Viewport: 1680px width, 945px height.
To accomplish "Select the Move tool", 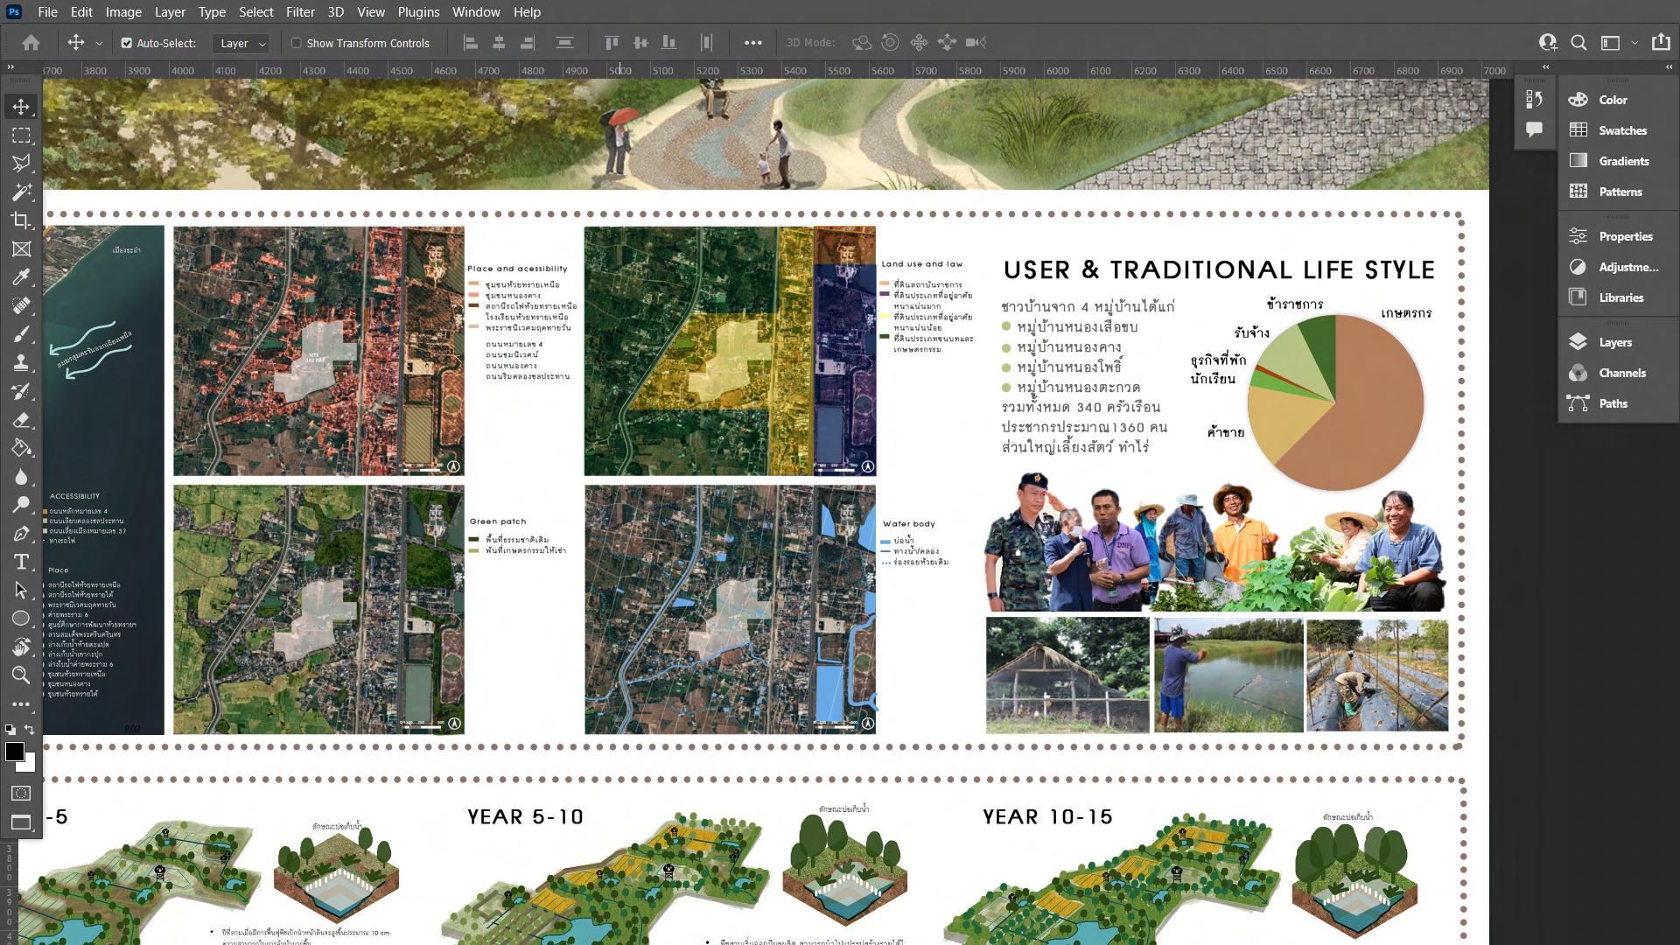I will tap(21, 107).
